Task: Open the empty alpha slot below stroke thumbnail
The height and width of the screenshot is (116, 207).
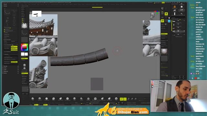Action: [x=25, y=40]
